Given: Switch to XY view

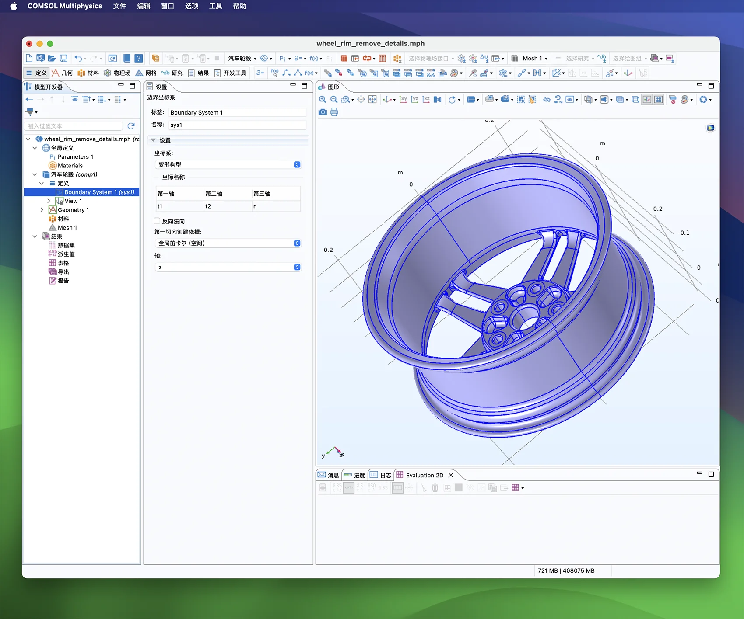Looking at the screenshot, I should pyautogui.click(x=404, y=100).
